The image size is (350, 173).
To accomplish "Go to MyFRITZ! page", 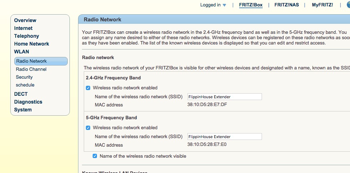I will [322, 5].
